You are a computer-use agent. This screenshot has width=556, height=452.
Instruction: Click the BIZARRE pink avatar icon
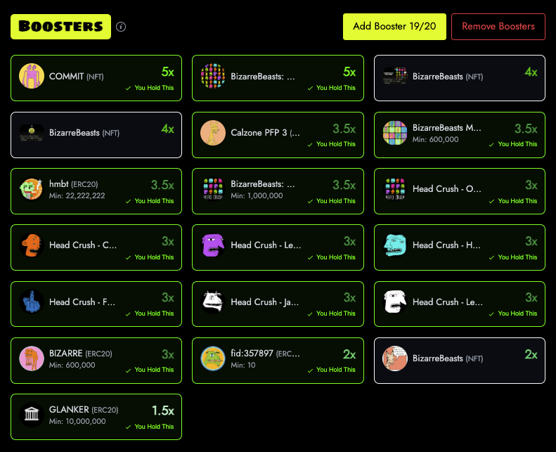pos(32,359)
